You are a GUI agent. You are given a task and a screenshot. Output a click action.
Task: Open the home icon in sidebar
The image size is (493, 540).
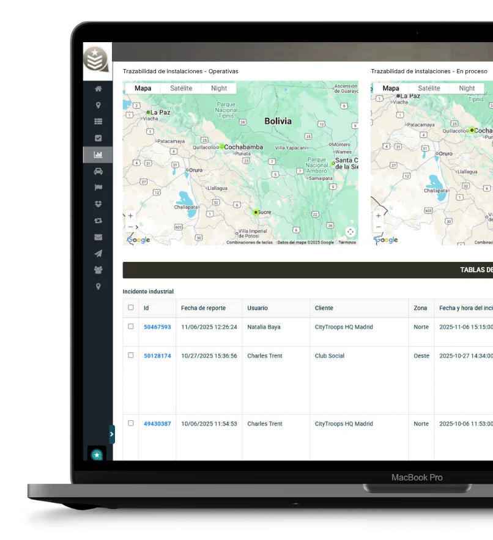pyautogui.click(x=98, y=89)
